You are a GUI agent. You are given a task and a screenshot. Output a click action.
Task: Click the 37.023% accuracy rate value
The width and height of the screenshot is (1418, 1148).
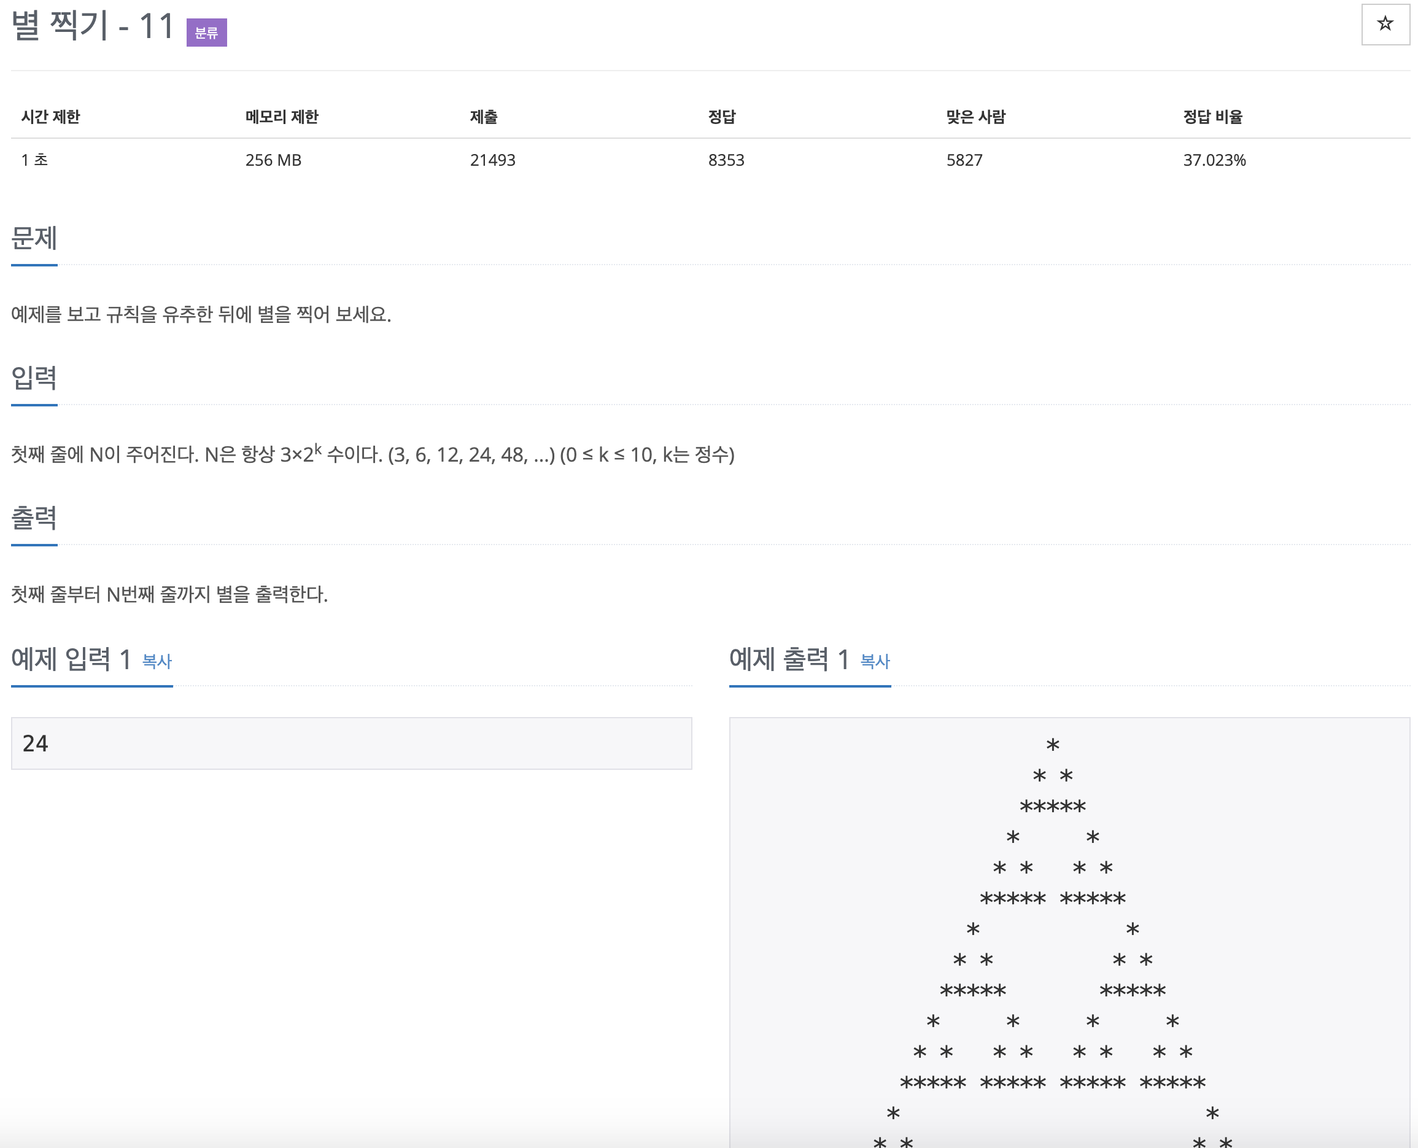pyautogui.click(x=1214, y=160)
